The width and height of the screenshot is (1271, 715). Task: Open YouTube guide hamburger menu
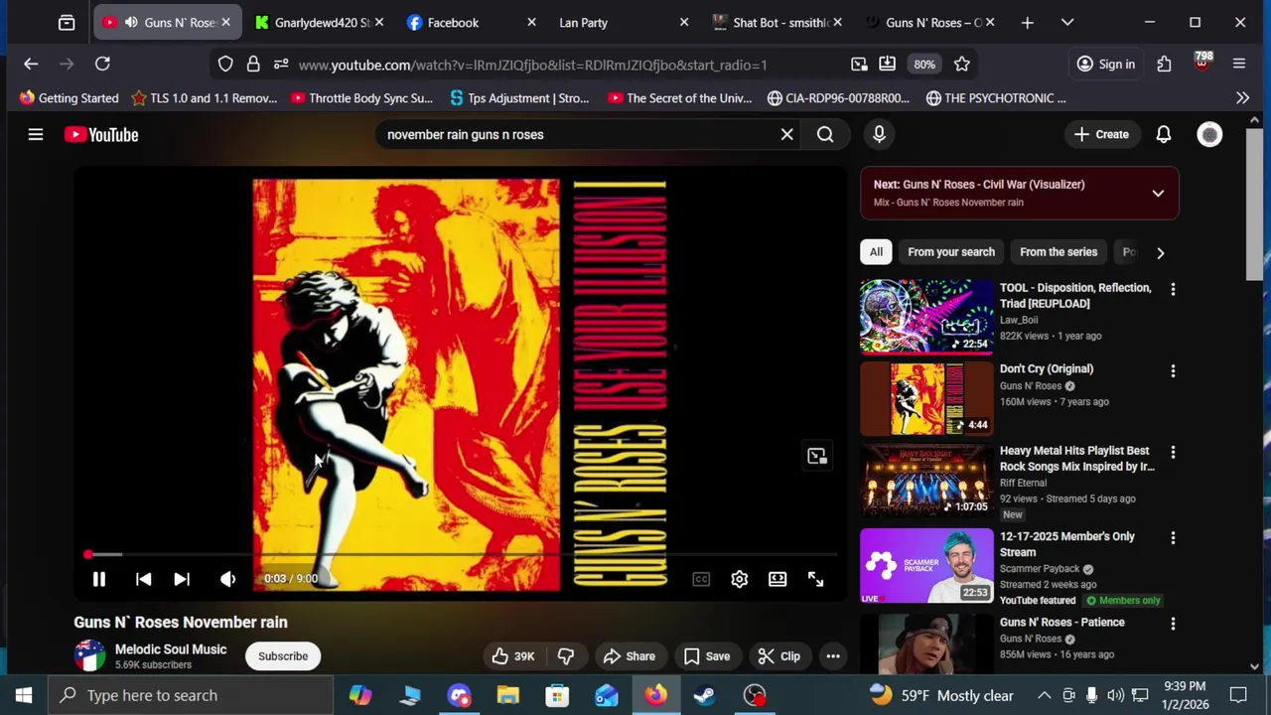point(36,134)
